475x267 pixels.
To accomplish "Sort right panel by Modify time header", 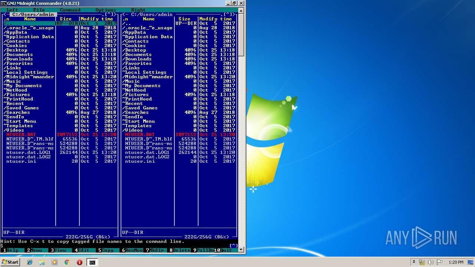I will tap(216, 19).
